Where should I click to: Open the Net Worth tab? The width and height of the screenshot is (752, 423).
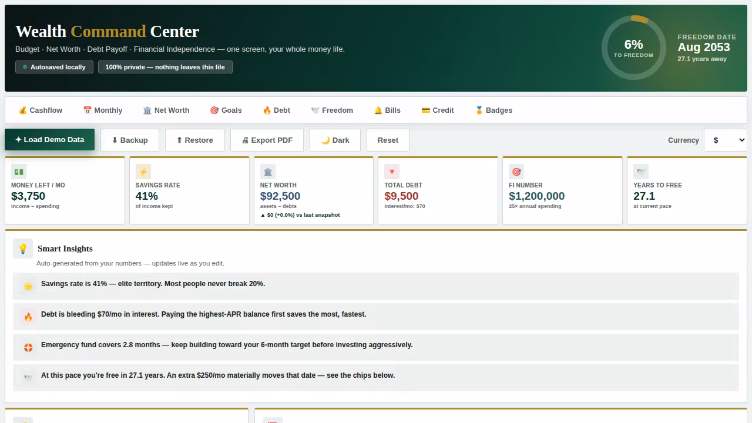pyautogui.click(x=166, y=110)
